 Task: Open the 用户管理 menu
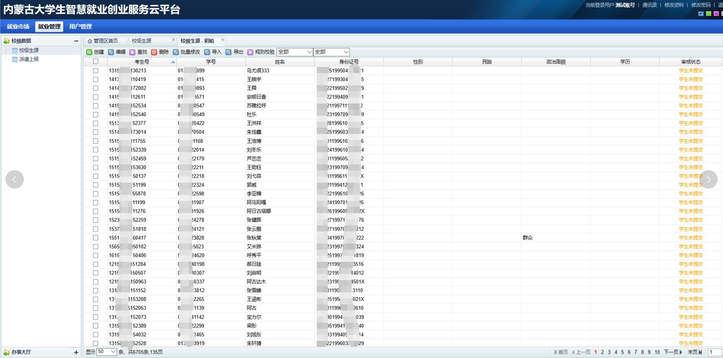click(80, 26)
